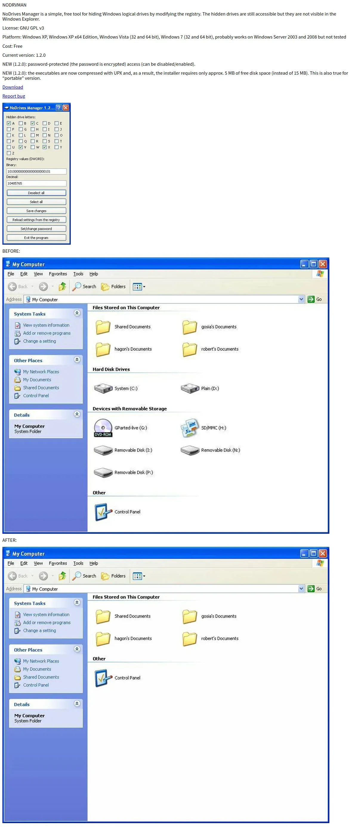Collapse Other Places panel in BEFORE window
358x827 pixels.
(77, 360)
